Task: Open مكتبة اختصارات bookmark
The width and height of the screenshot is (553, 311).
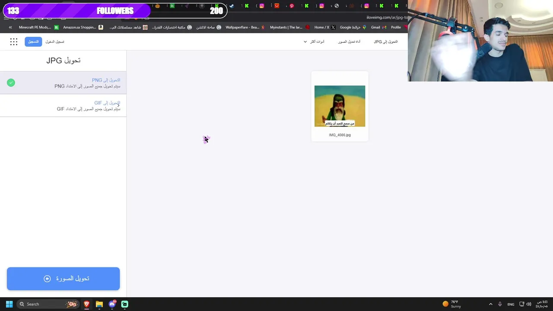Action: [x=172, y=27]
